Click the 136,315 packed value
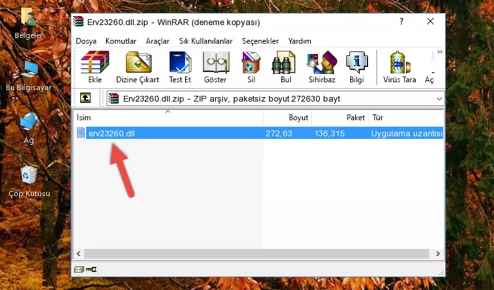 click(x=330, y=133)
